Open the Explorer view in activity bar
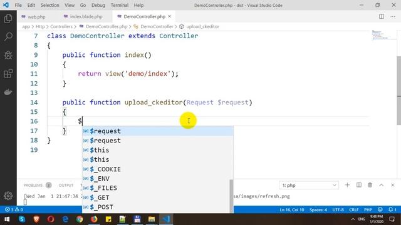Screen dimensions: 401x225 point(8,19)
